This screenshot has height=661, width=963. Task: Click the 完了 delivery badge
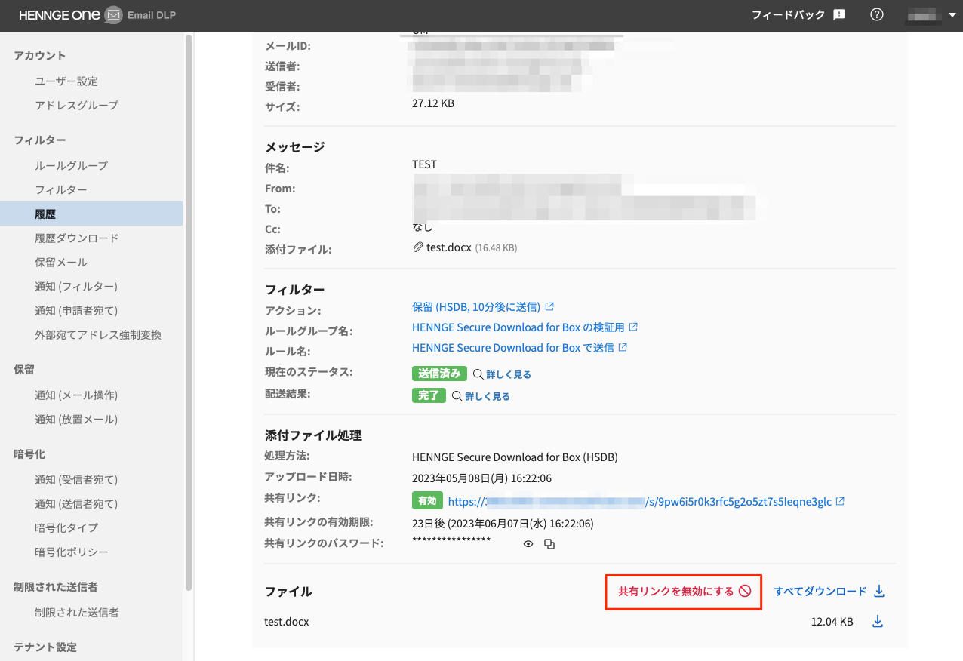[429, 395]
